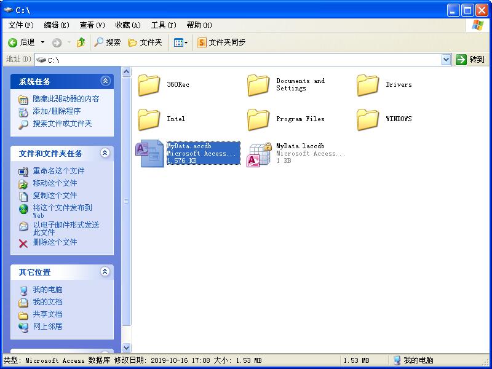The image size is (492, 369).
Task: Open 网上邻居 in other places
Action: point(48,327)
